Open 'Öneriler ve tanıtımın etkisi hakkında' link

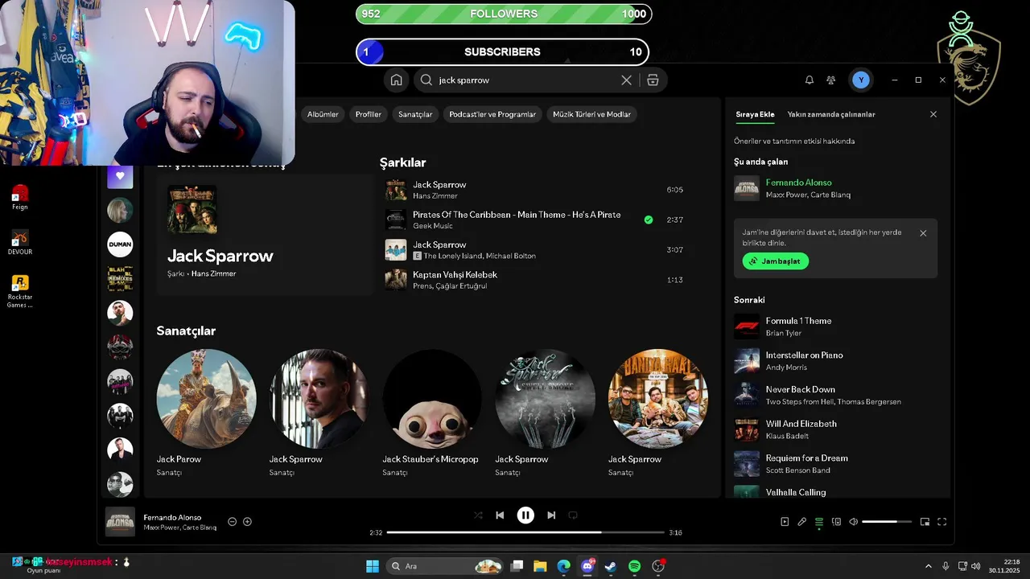794,141
